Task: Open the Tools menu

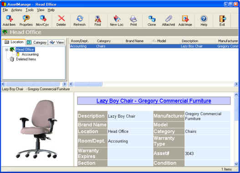Action: point(30,10)
